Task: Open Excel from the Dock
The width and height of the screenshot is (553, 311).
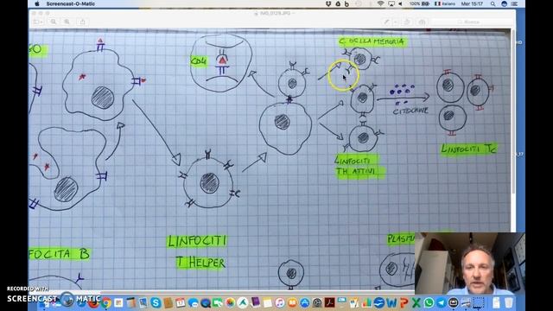Action: pos(416,302)
